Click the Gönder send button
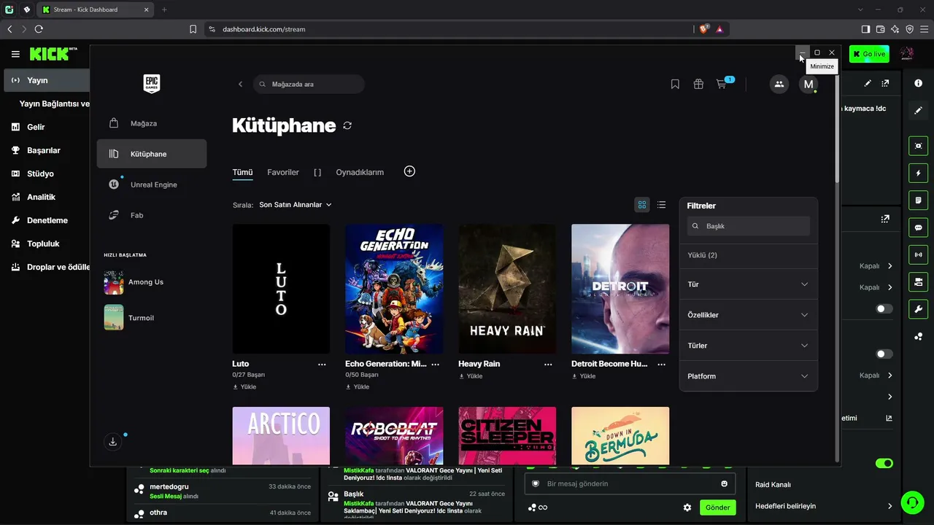The height and width of the screenshot is (525, 934). 717,507
